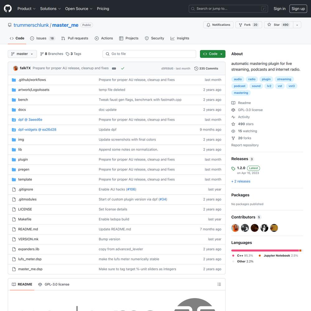The image size is (311, 311).
Task: Click the LICENSE file icon
Action: 14,209
